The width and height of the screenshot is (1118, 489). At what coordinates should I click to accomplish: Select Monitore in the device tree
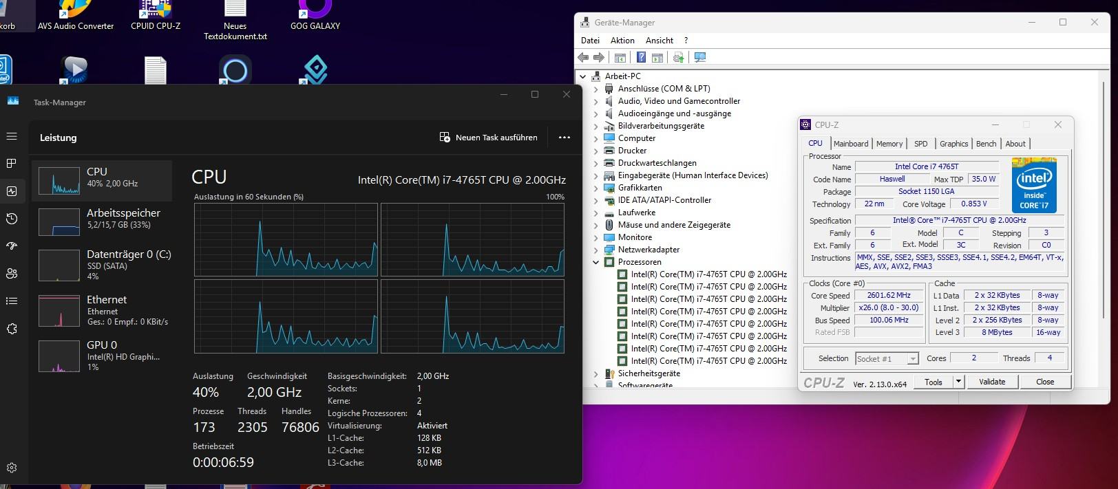click(635, 237)
